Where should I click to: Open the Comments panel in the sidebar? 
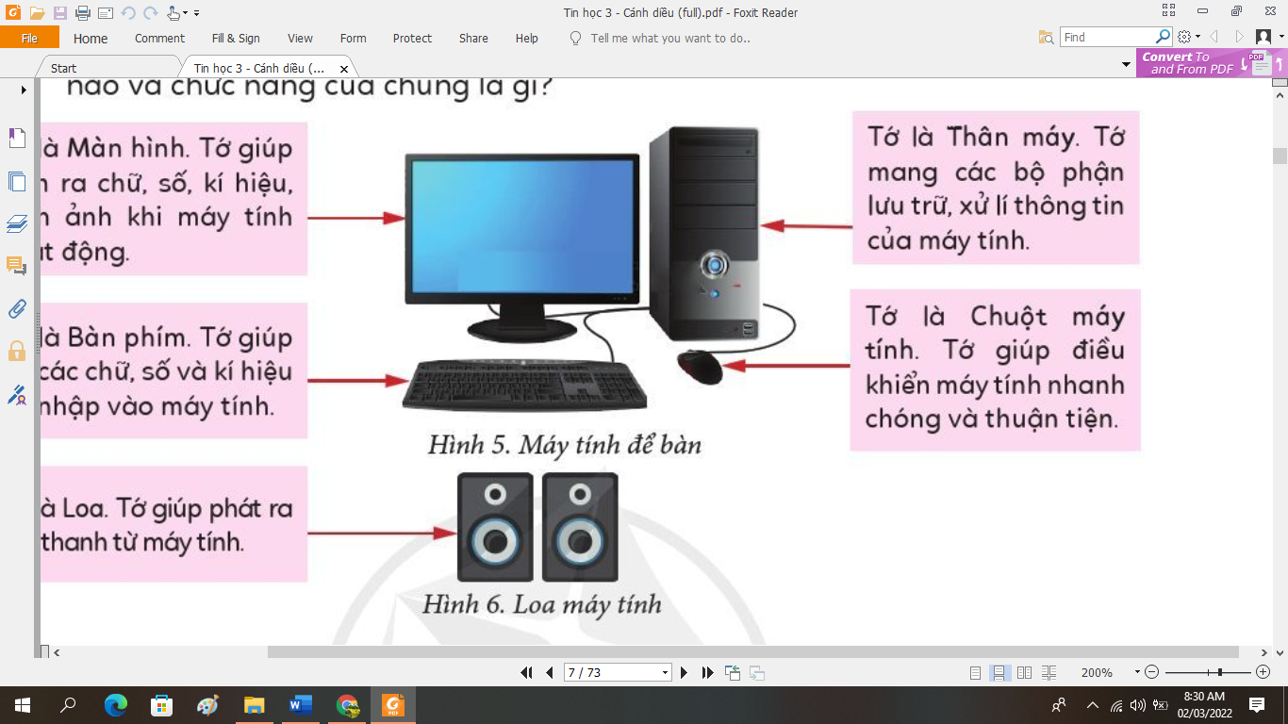pos(16,266)
